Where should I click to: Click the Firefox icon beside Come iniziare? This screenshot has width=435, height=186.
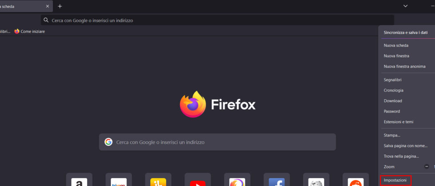tap(17, 31)
